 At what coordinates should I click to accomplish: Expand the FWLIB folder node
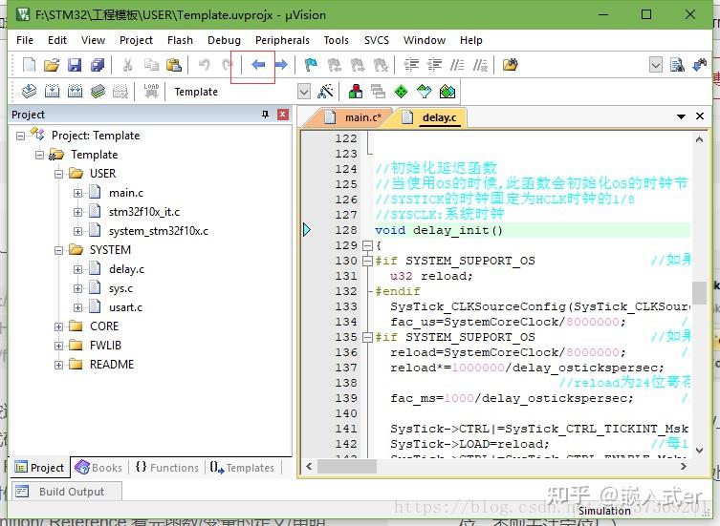coord(59,346)
